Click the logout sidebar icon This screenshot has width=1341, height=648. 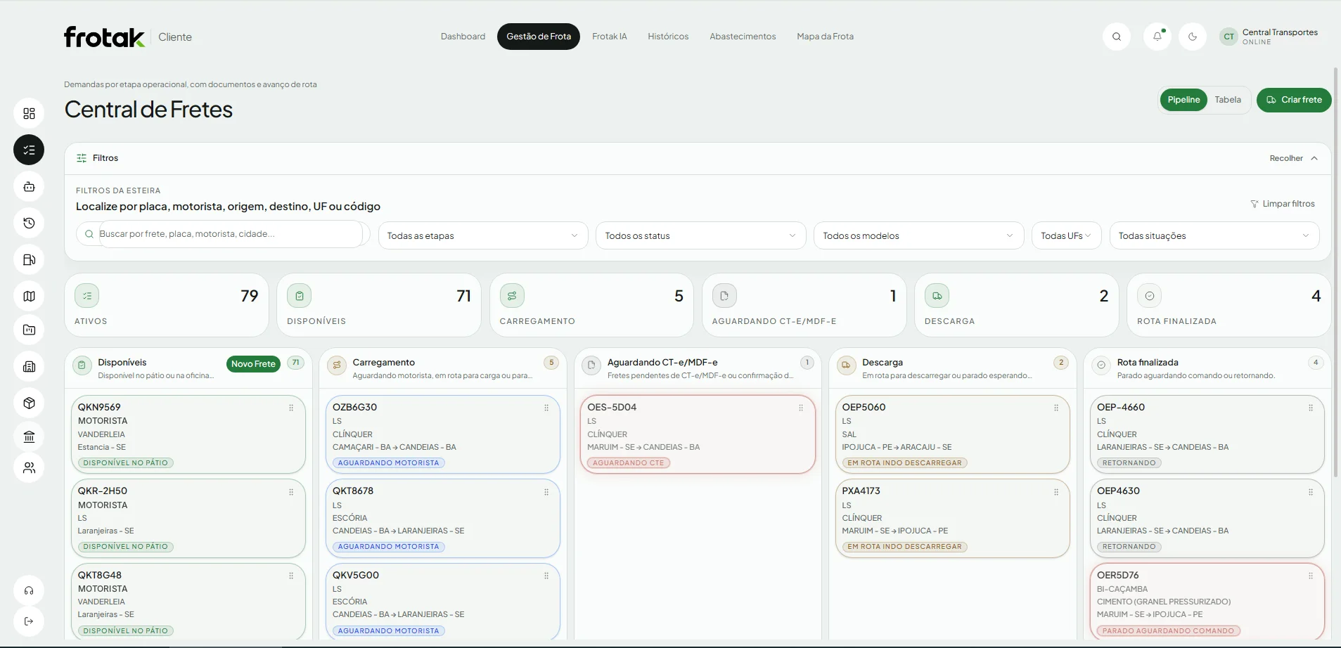(x=29, y=621)
